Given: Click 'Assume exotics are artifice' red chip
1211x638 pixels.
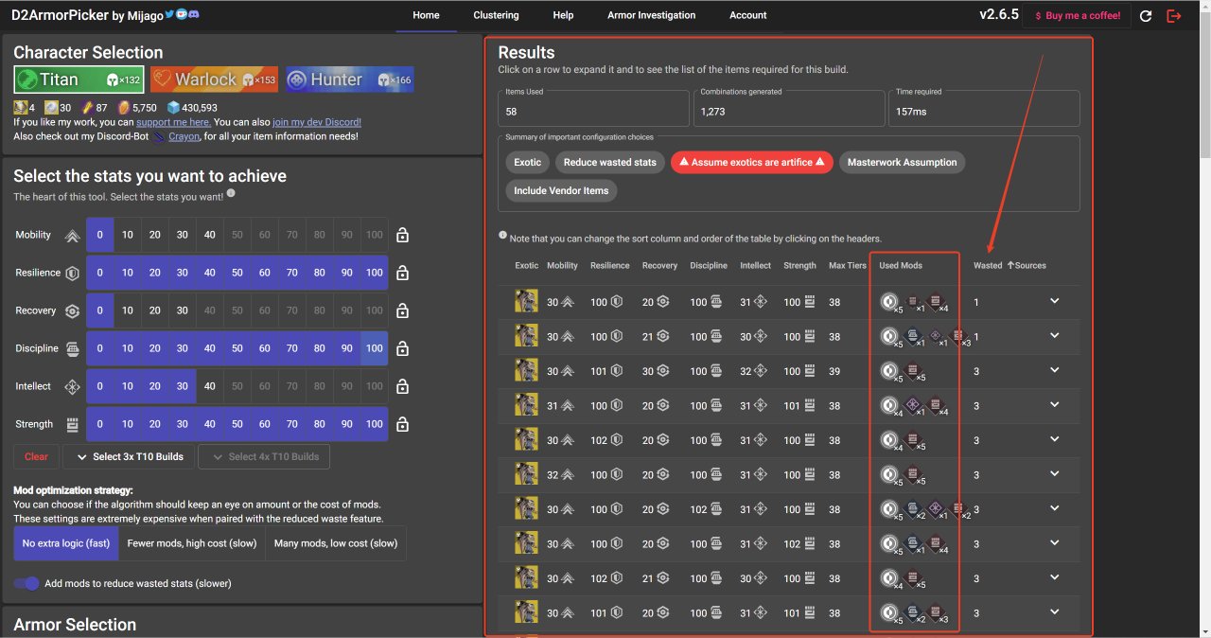Looking at the screenshot, I should pos(752,162).
